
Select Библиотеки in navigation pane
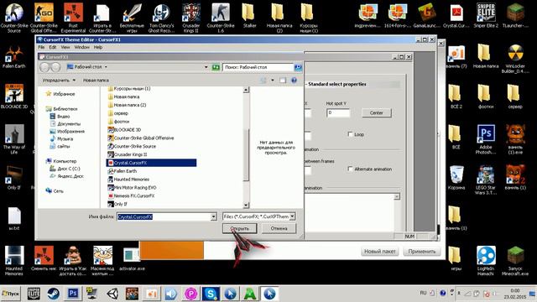[x=65, y=109]
